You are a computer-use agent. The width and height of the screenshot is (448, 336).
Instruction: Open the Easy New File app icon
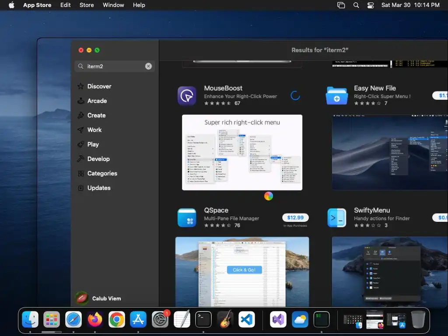(x=337, y=96)
